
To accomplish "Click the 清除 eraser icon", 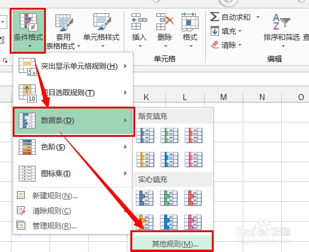I will point(215,45).
